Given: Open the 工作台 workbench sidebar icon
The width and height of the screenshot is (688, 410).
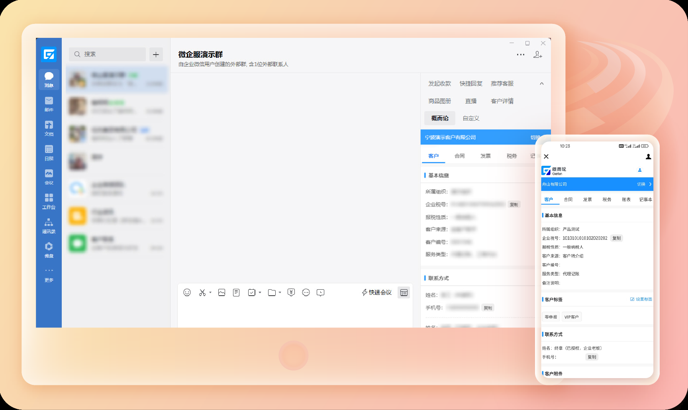Looking at the screenshot, I should 49,201.
